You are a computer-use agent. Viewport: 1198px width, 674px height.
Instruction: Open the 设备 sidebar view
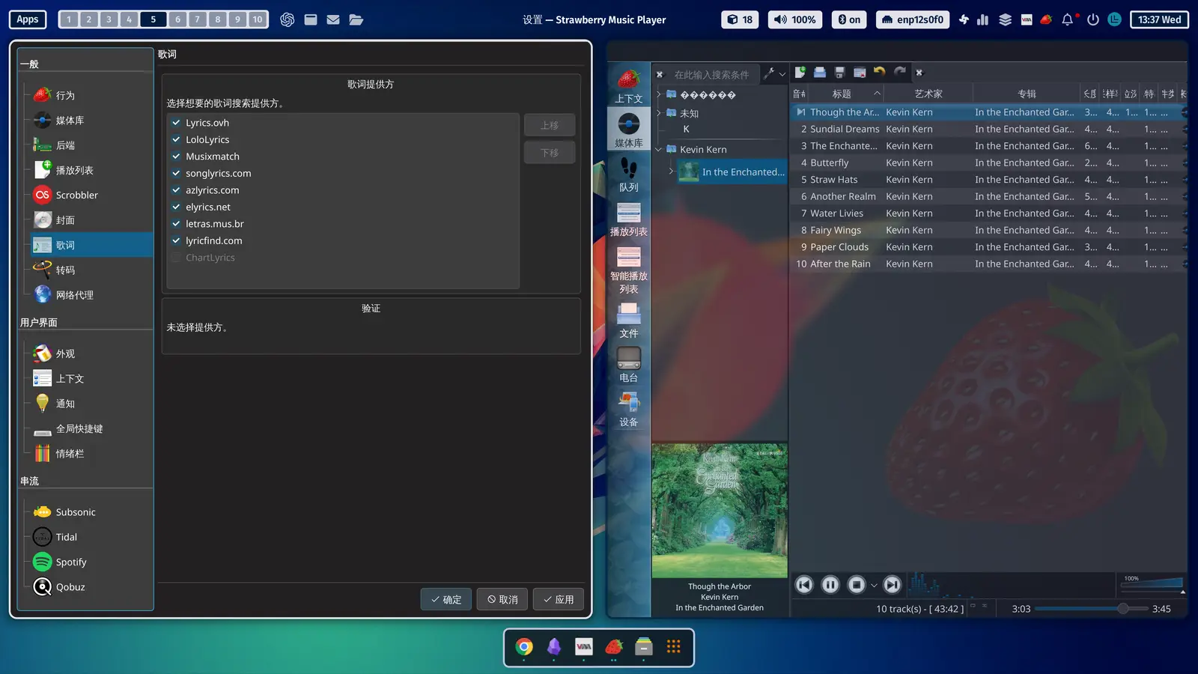point(629,410)
